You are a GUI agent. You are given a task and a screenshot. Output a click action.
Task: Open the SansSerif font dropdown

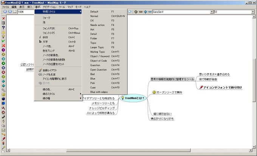click(x=212, y=12)
